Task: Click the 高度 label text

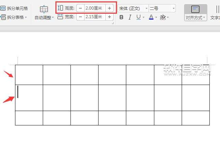Action: (69, 8)
